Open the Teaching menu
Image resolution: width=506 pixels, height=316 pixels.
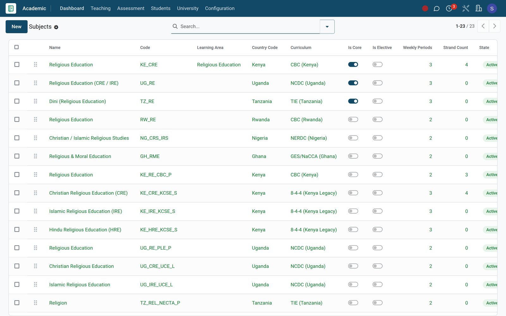pos(101,9)
